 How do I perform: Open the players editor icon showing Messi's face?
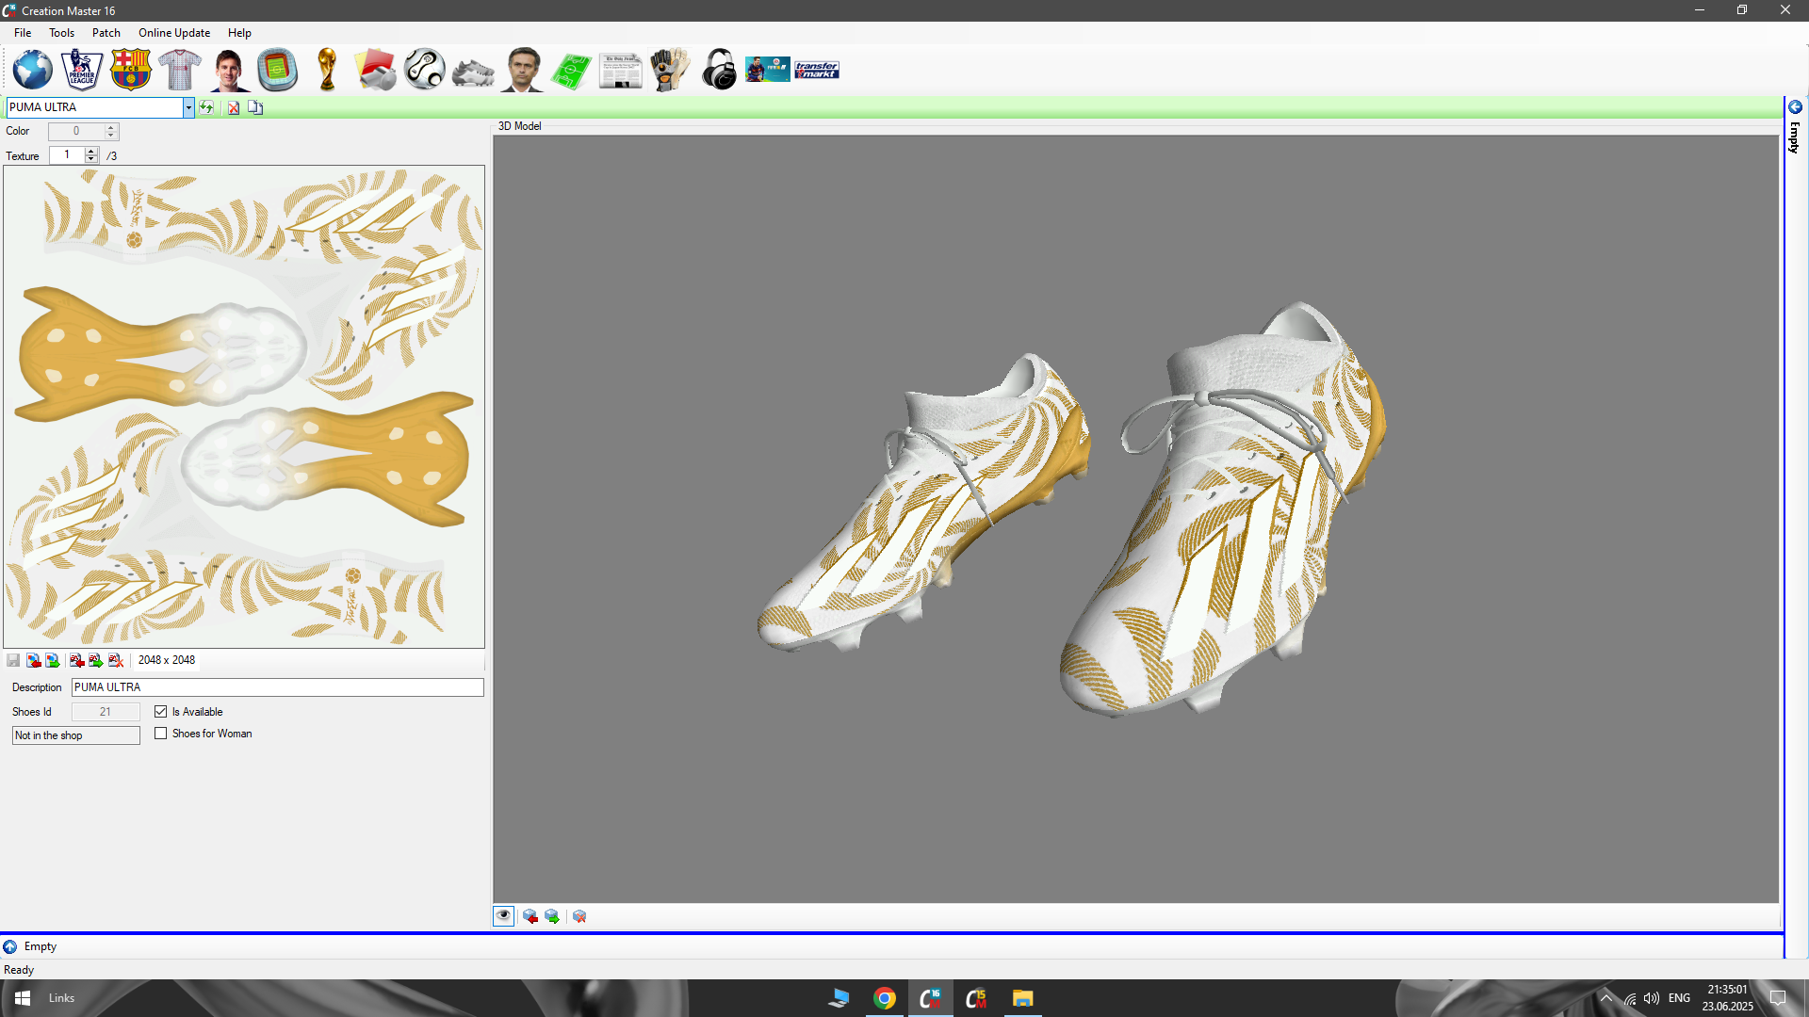229,70
